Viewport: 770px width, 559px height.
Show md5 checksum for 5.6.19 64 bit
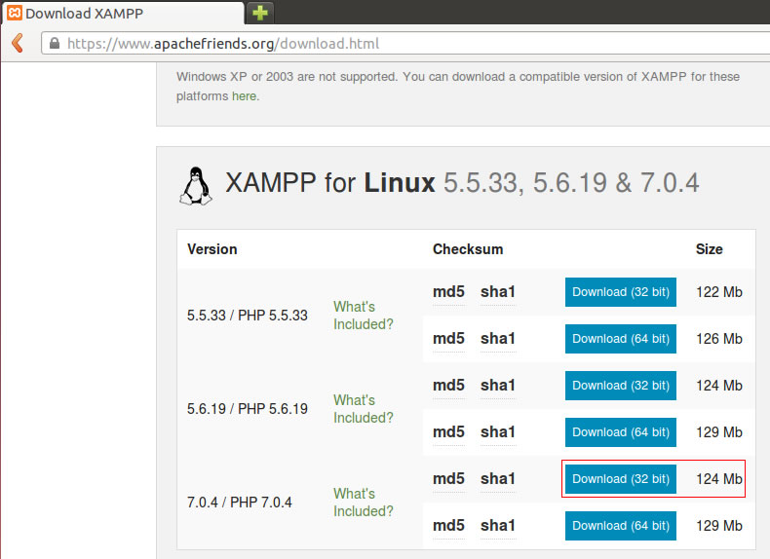(448, 432)
